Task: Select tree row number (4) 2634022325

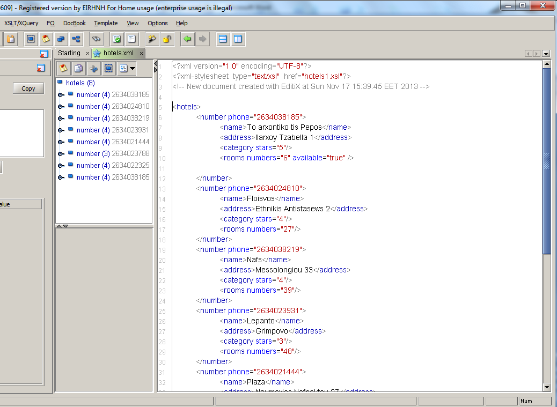Action: tap(113, 165)
